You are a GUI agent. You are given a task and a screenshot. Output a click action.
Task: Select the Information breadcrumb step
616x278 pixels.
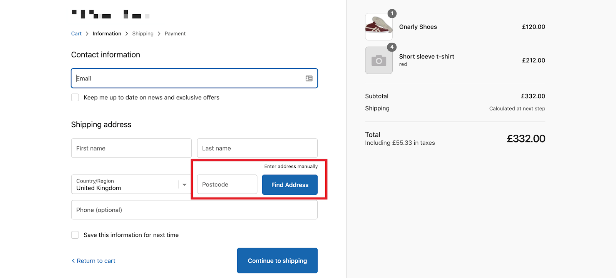pyautogui.click(x=107, y=34)
